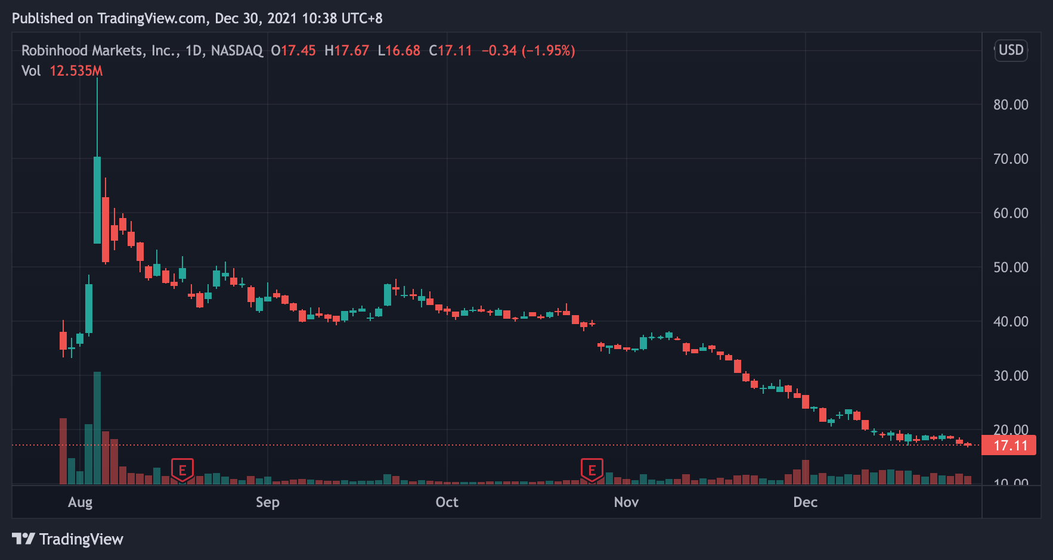The image size is (1053, 560).
Task: Click the Dec label on time axis
Action: (805, 502)
